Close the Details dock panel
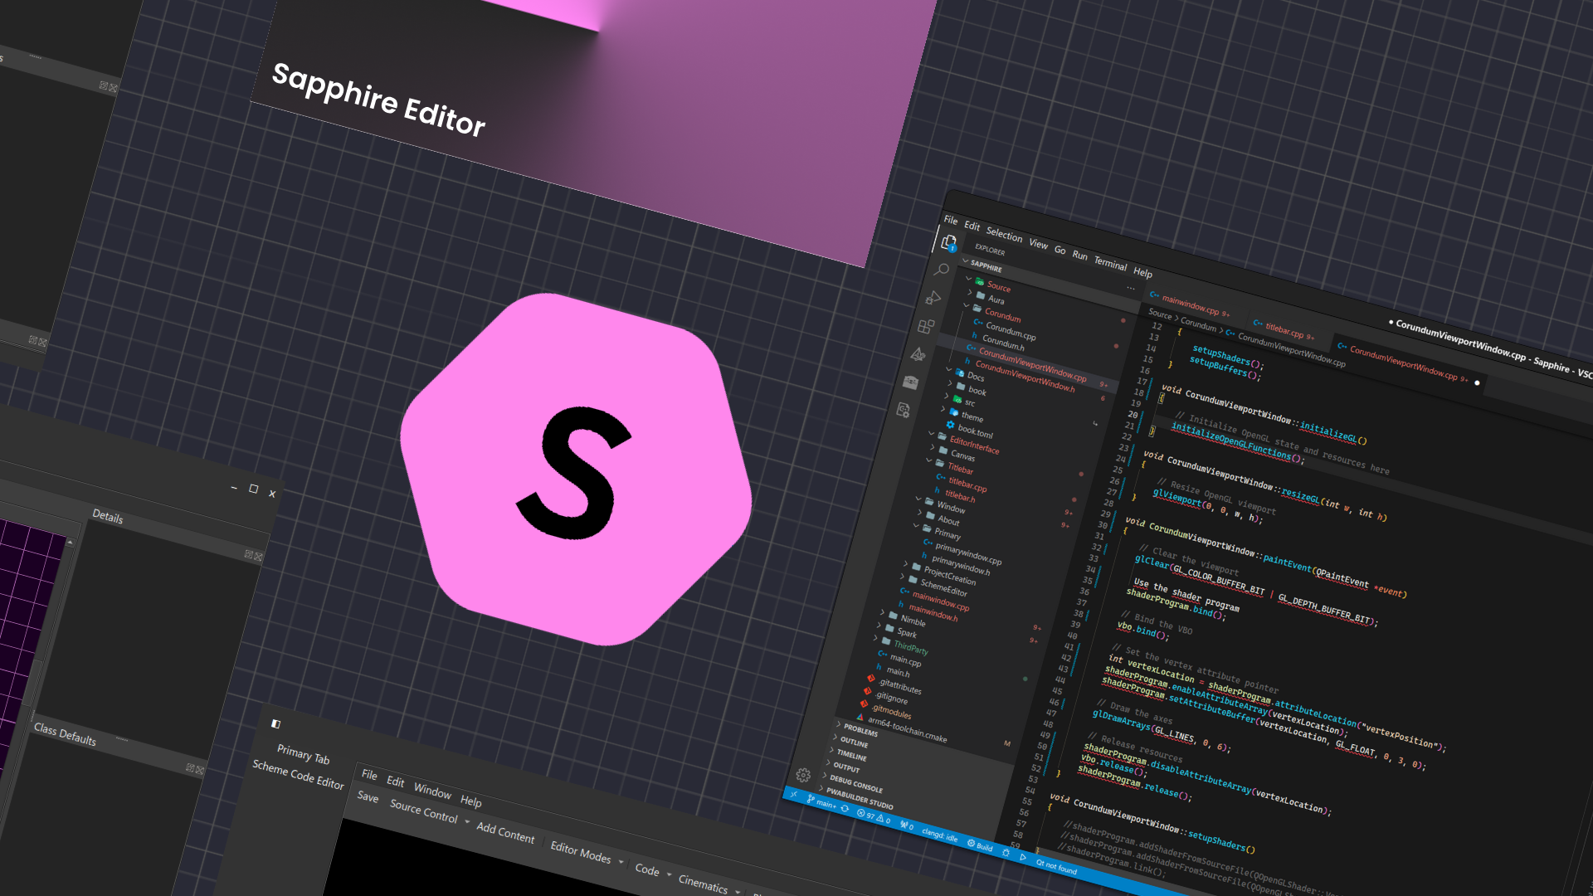1593x896 pixels. 258,557
